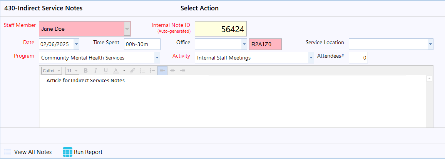The image size is (445, 159).
Task: Click the Attendees# number field
Action: [x=358, y=58]
